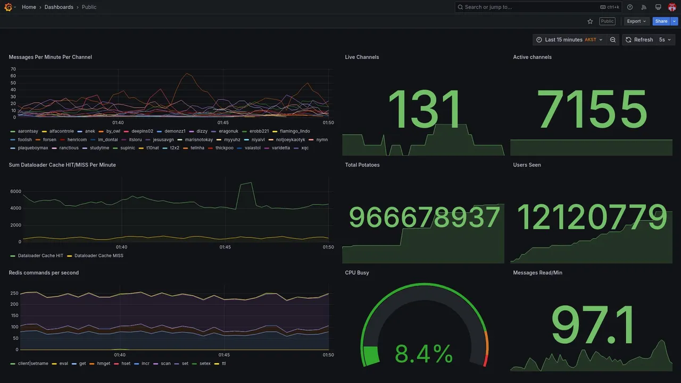Image resolution: width=681 pixels, height=383 pixels.
Task: Open the help question mark icon
Action: [630, 7]
